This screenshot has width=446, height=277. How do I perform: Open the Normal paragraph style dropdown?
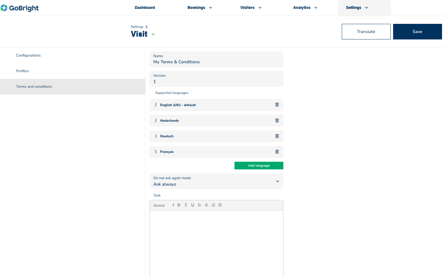(x=164, y=205)
